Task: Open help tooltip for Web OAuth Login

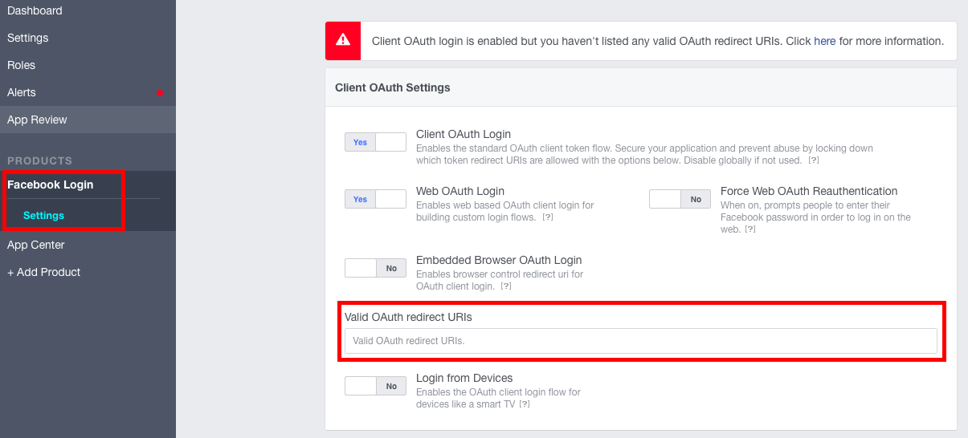Action: 548,217
